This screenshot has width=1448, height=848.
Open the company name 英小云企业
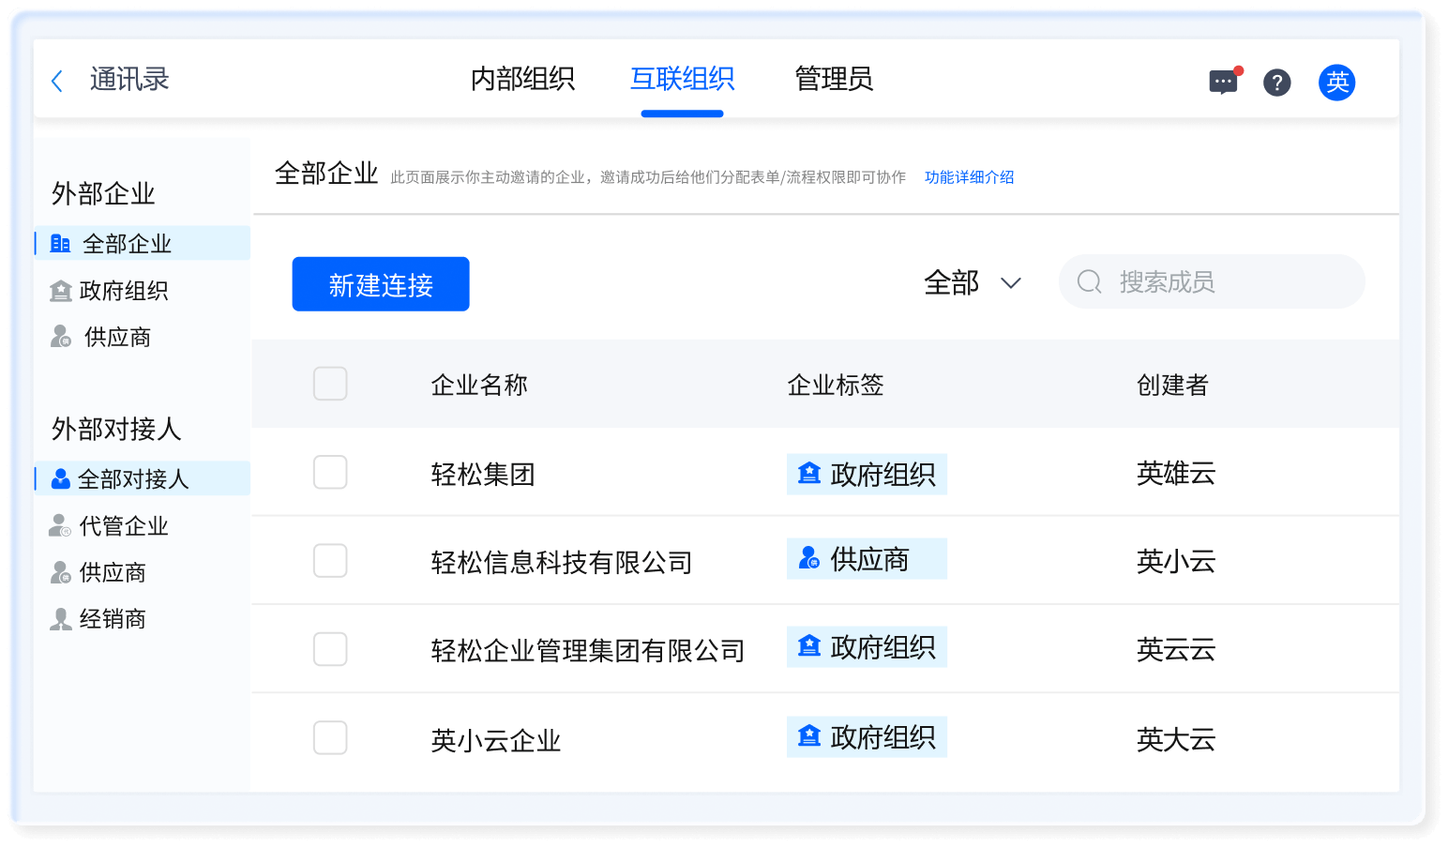point(496,741)
